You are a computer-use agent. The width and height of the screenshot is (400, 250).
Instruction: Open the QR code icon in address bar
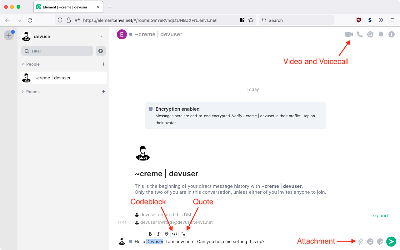click(242, 20)
